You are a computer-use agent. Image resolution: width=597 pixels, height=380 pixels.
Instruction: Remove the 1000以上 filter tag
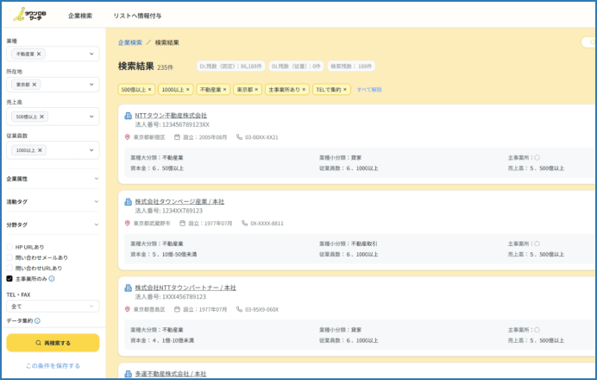(188, 90)
